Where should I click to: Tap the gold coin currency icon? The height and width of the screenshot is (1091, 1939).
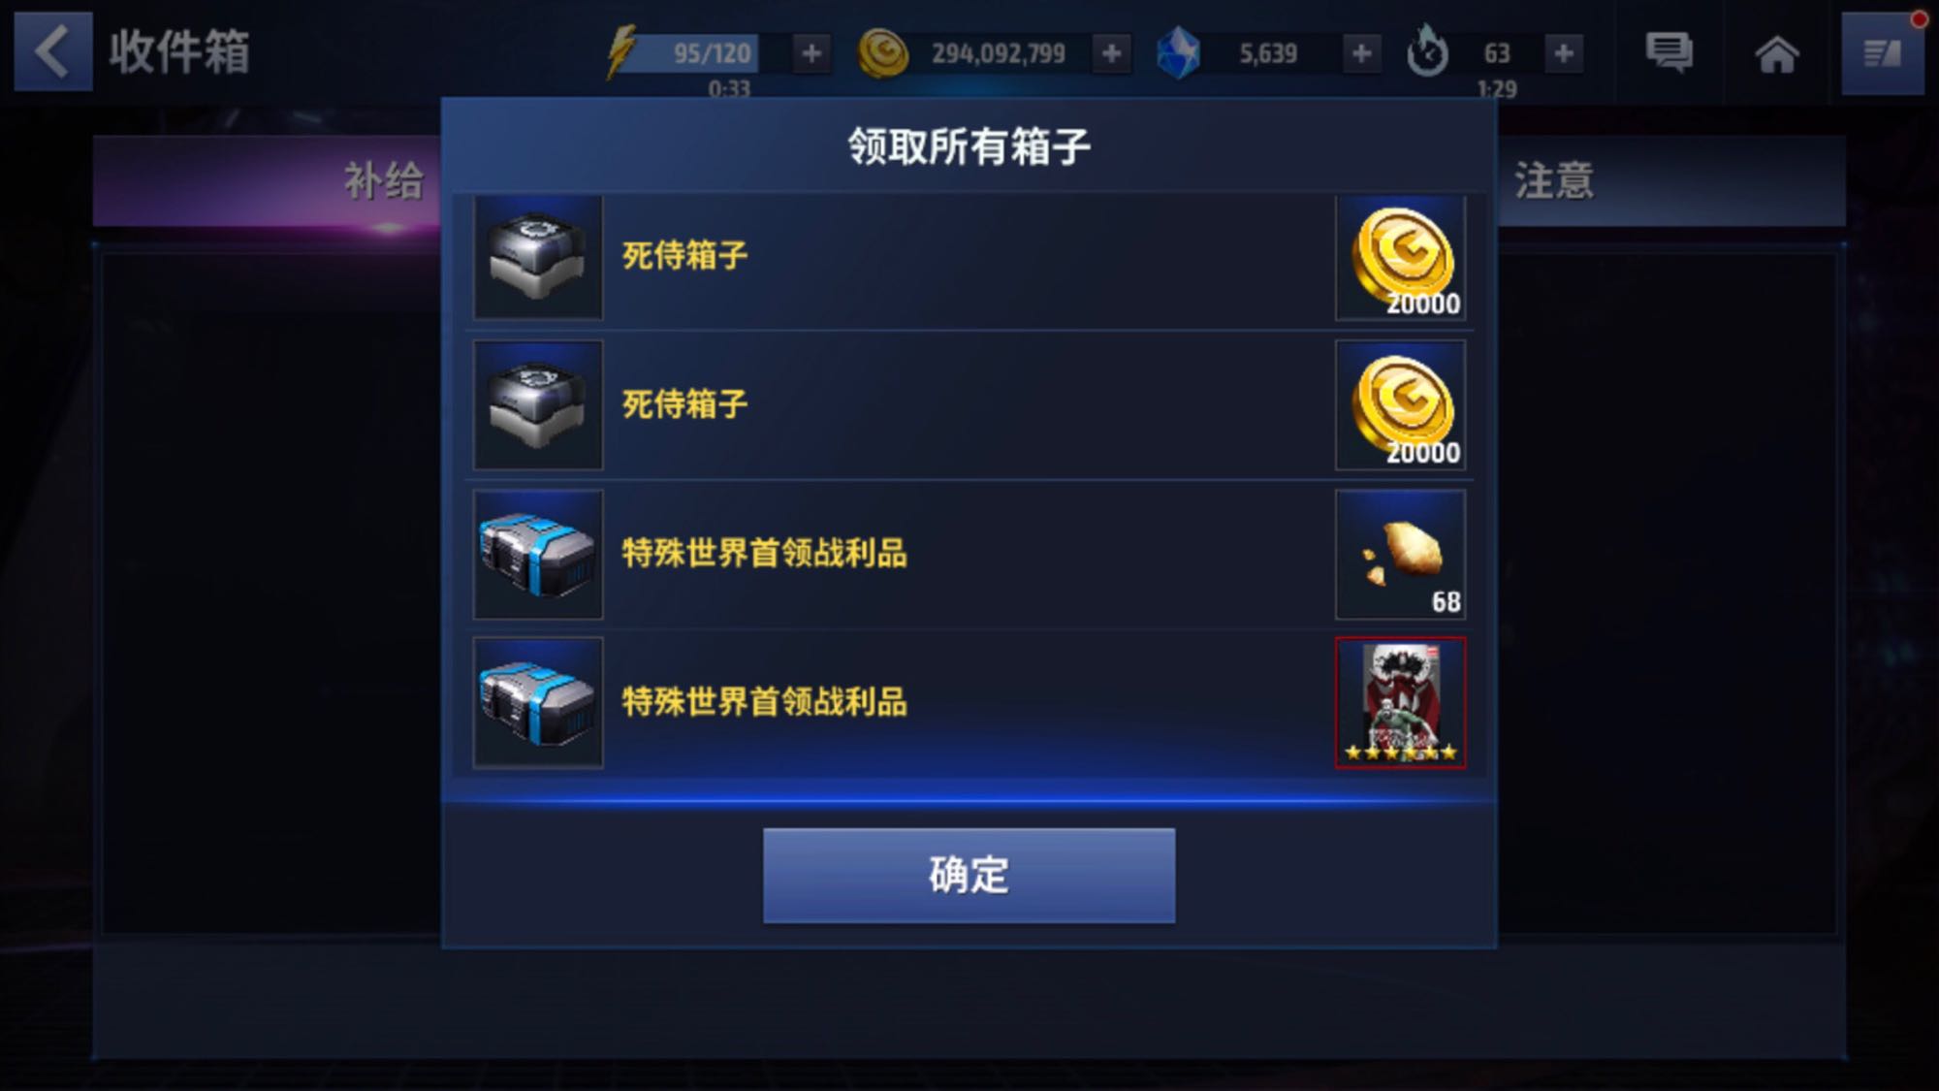[x=882, y=53]
